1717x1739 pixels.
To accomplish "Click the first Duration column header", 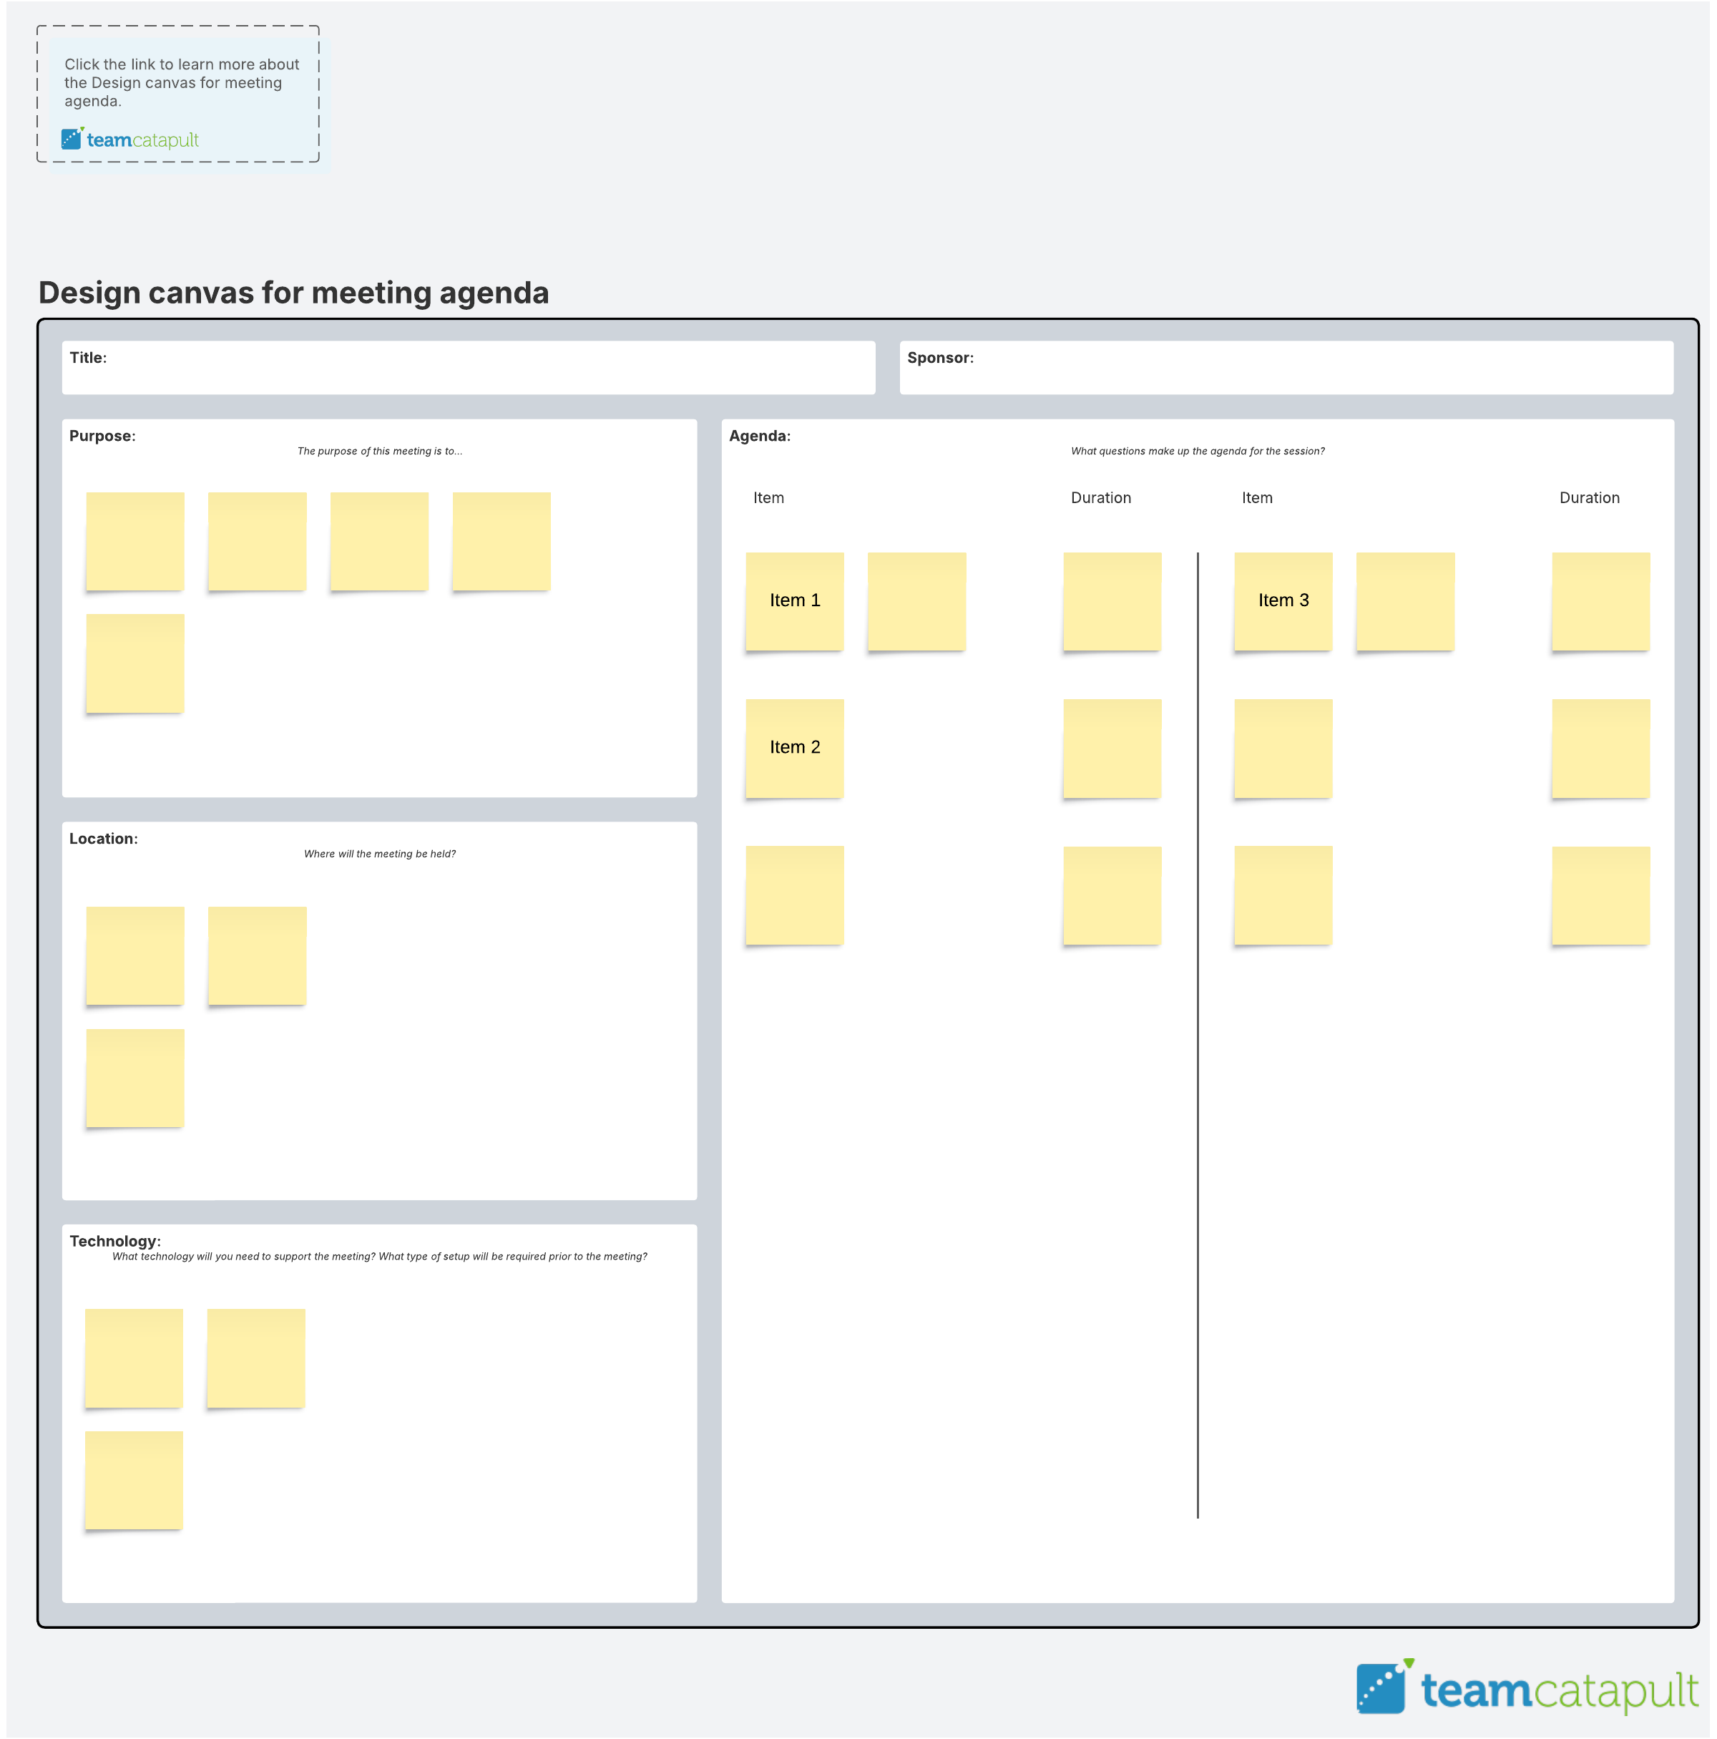I will (1100, 498).
